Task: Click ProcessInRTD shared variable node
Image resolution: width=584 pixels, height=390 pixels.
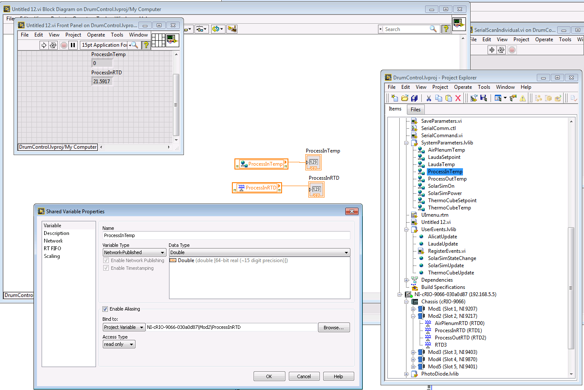Action: [x=257, y=187]
